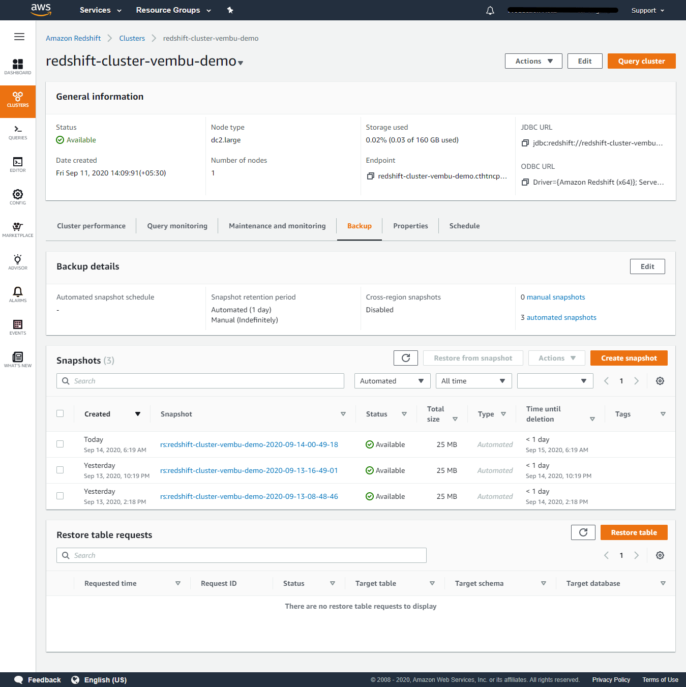
Task: Open the Services dropdown menu
Action: pyautogui.click(x=101, y=10)
